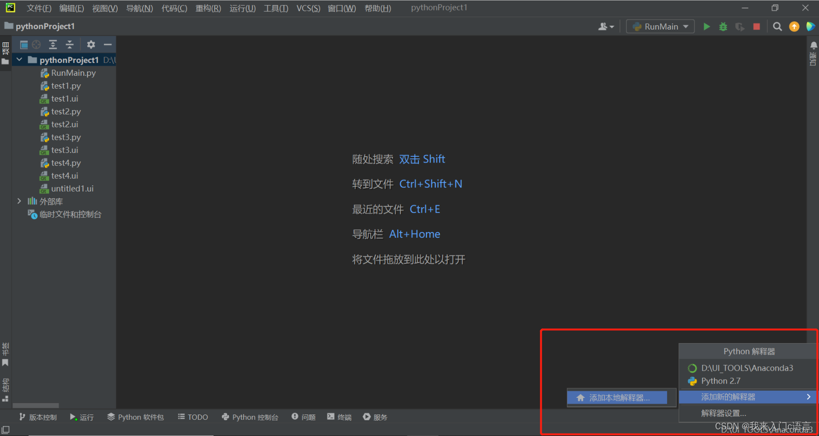819x436 pixels.
Task: Open the 帮助(H) menu
Action: coord(378,8)
